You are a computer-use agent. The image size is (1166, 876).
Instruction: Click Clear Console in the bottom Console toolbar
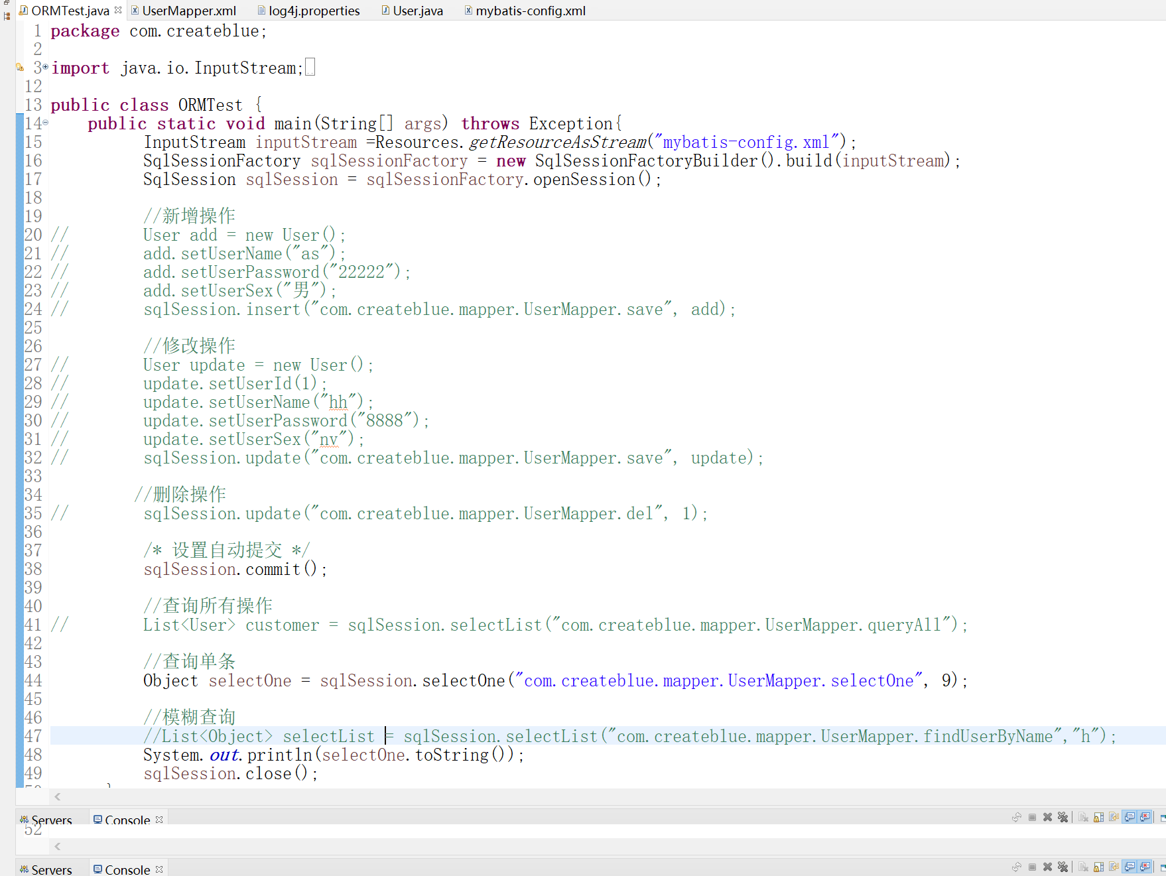coord(1083,867)
